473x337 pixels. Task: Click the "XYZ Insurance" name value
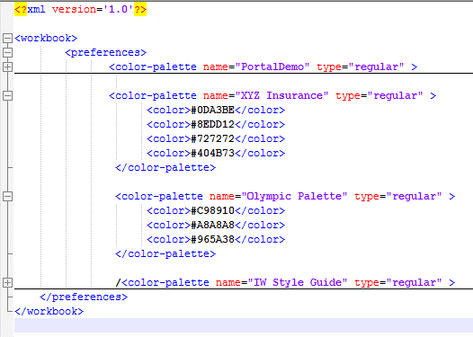281,96
